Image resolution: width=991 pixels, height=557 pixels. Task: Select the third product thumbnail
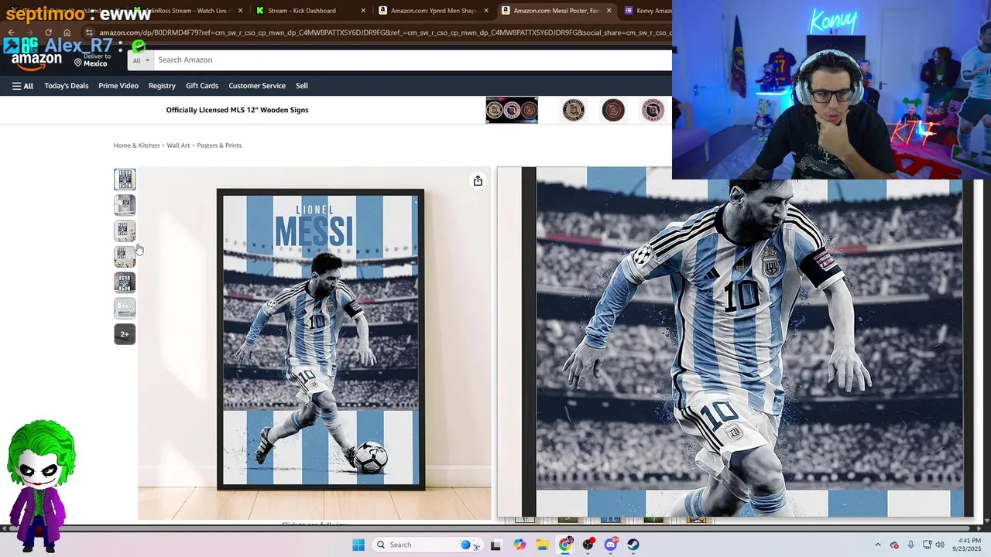tap(125, 231)
